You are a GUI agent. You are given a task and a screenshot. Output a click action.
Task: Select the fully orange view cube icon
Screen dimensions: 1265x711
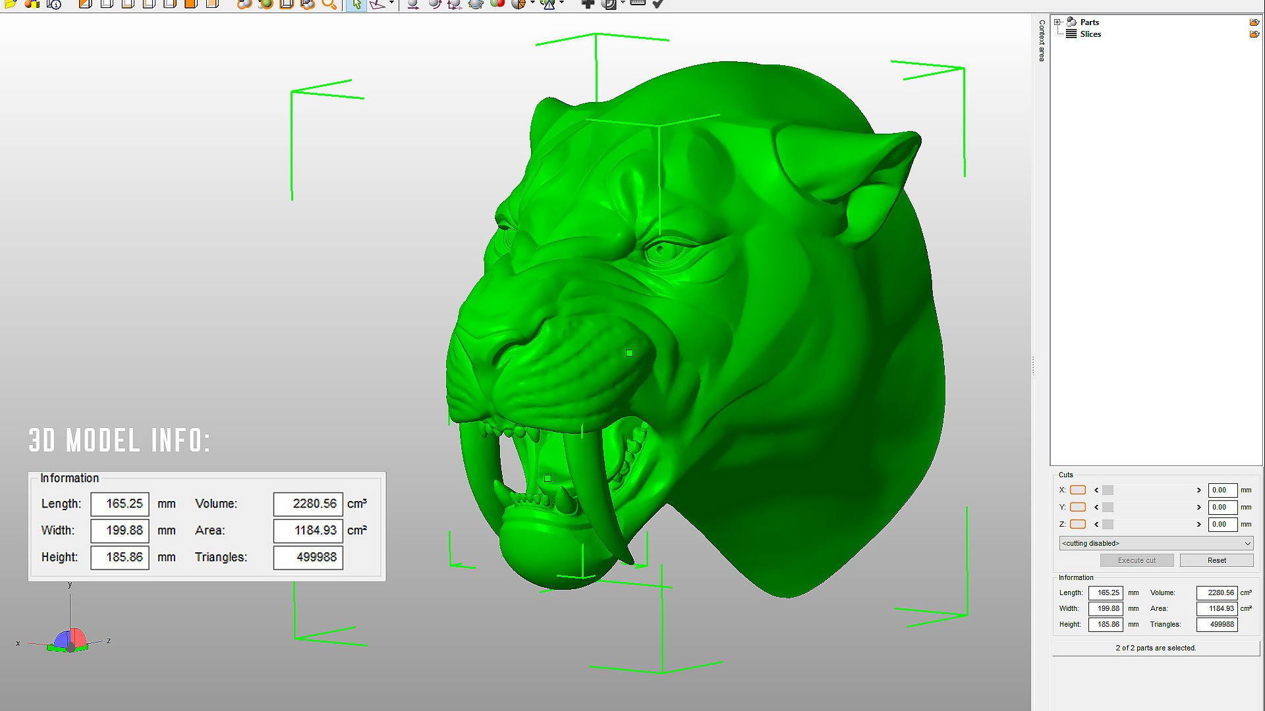point(191,4)
